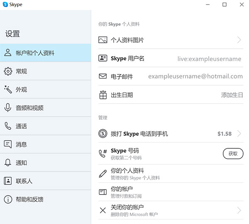Screen dimensions: 249x224
Task: Maximize the Skype window
Action: pyautogui.click(x=225, y=5)
